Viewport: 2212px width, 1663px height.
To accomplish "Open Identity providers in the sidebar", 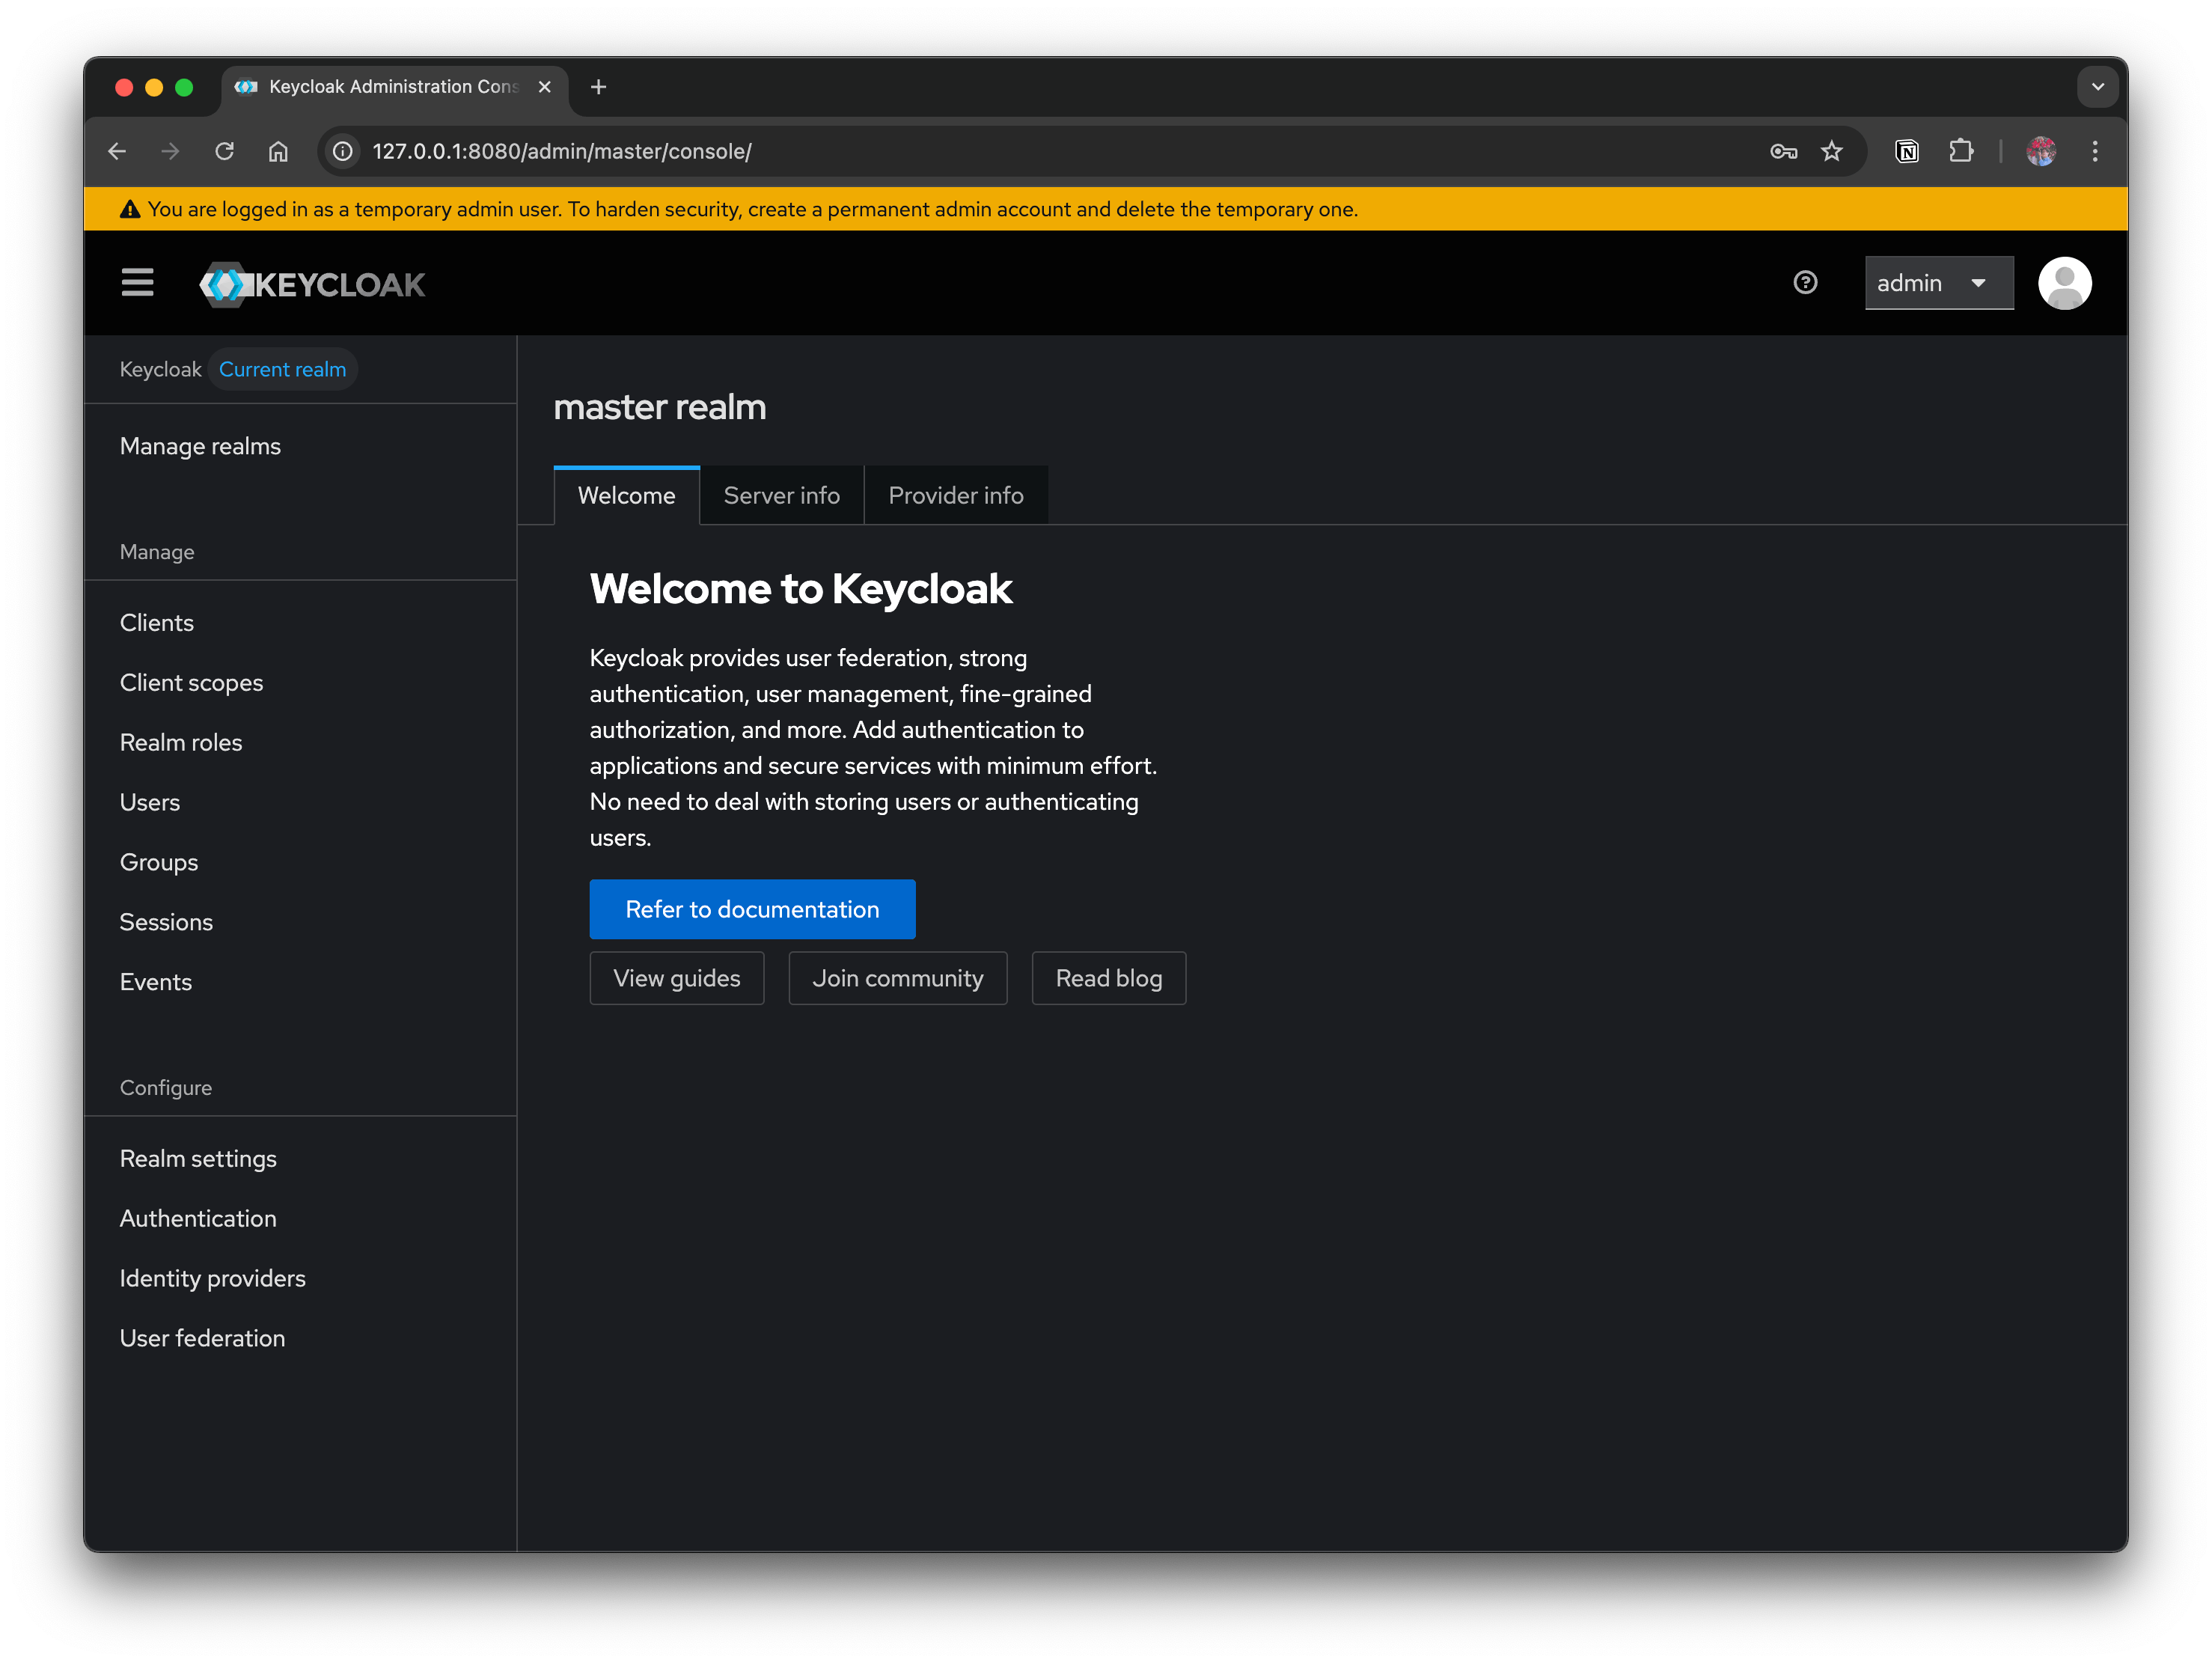I will coord(300,1278).
